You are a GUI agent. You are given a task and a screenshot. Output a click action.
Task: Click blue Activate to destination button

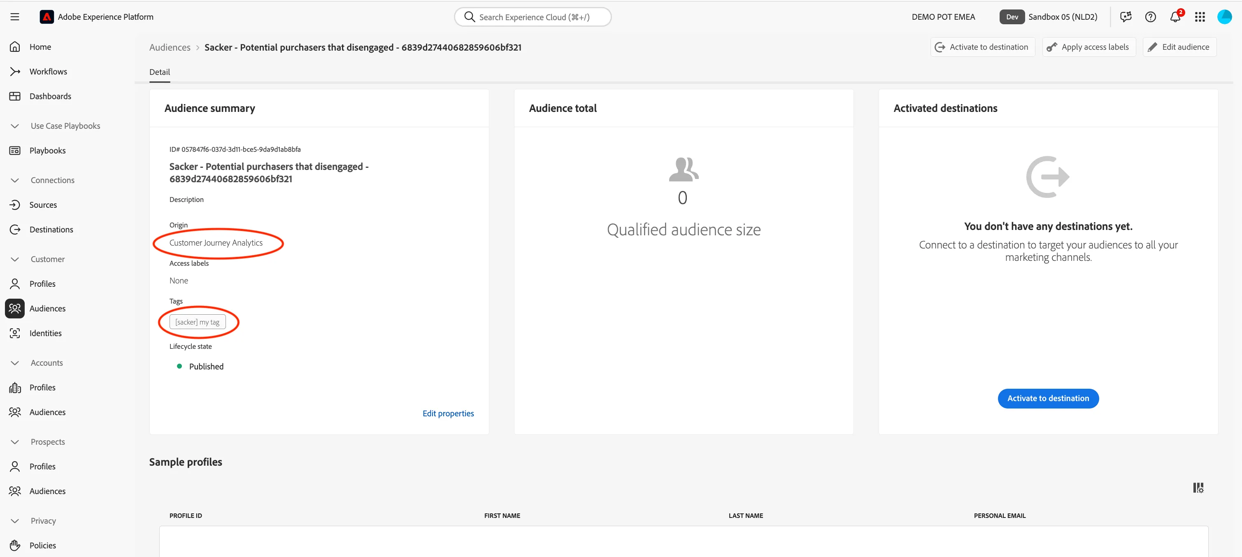tap(1048, 399)
